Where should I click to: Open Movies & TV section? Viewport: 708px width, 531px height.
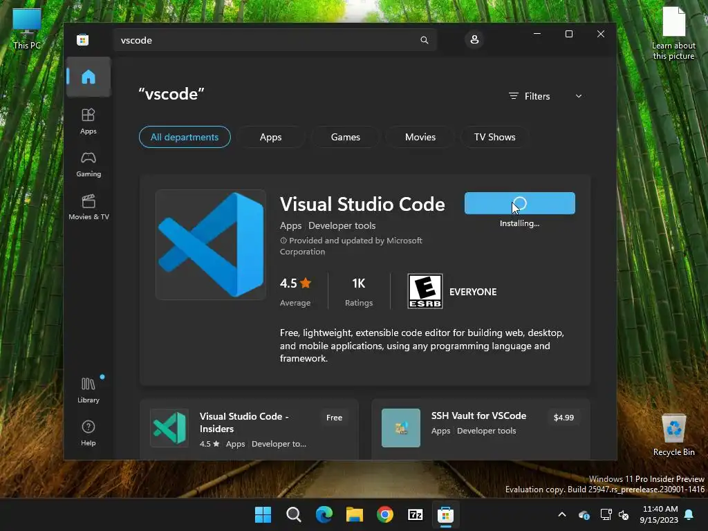88,207
